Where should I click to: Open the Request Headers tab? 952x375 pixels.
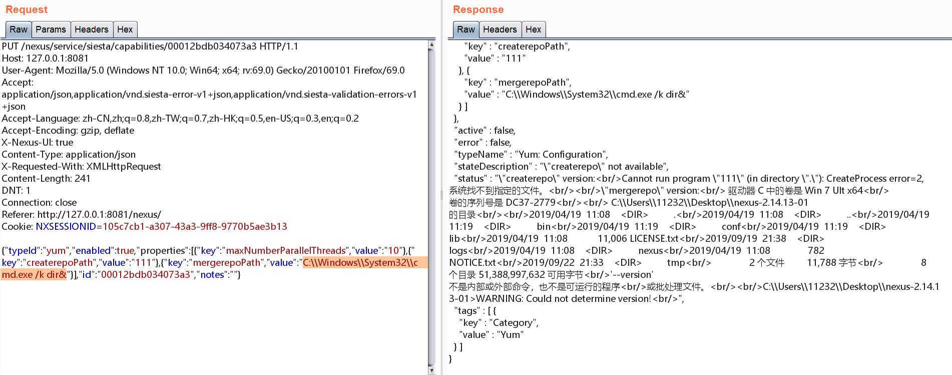pyautogui.click(x=92, y=30)
